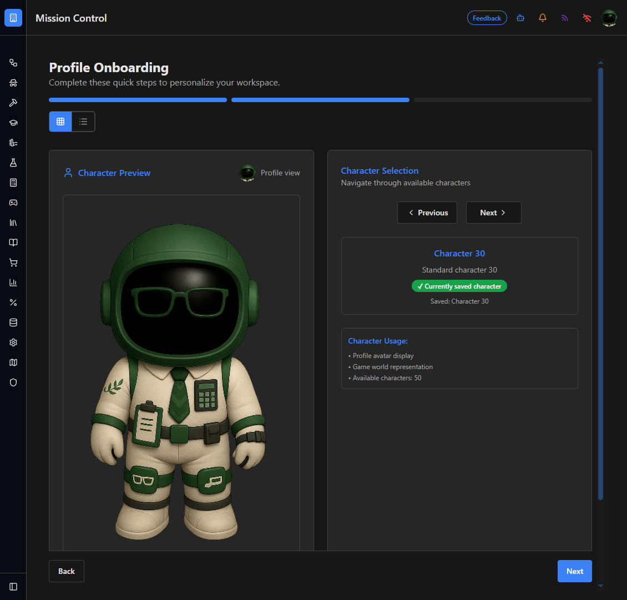Click the page vertical scrollbar
This screenshot has width=627, height=600.
tap(600, 284)
